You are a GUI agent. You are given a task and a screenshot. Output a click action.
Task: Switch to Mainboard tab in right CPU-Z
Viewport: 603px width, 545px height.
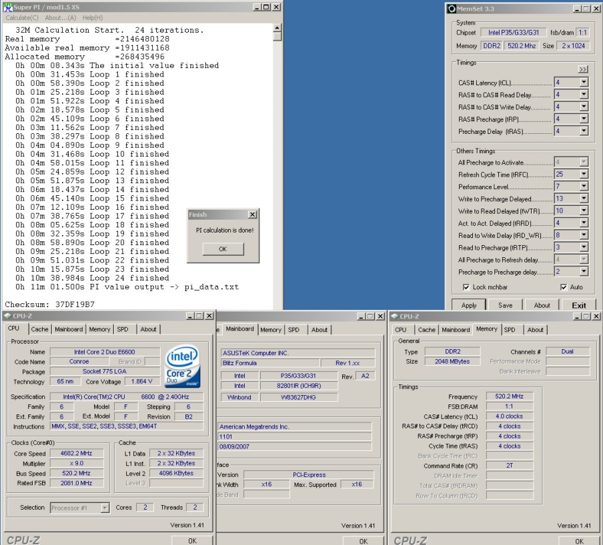pos(456,330)
